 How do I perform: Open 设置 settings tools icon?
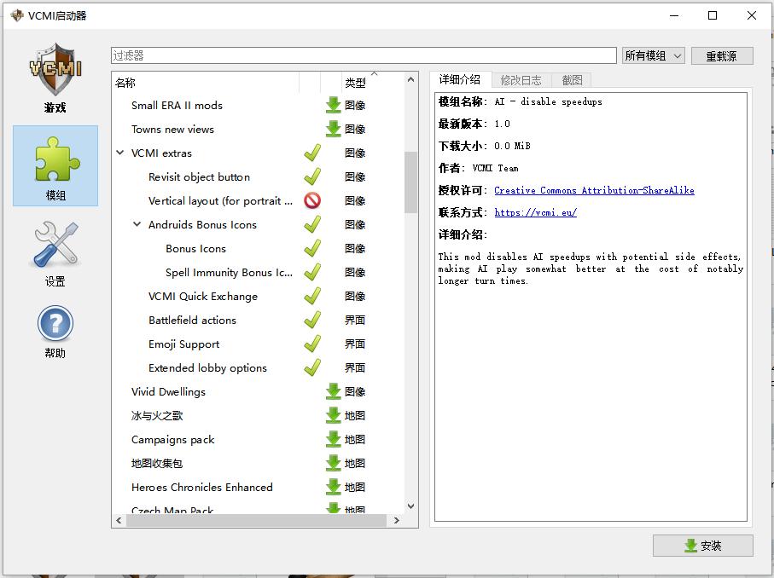[x=55, y=244]
